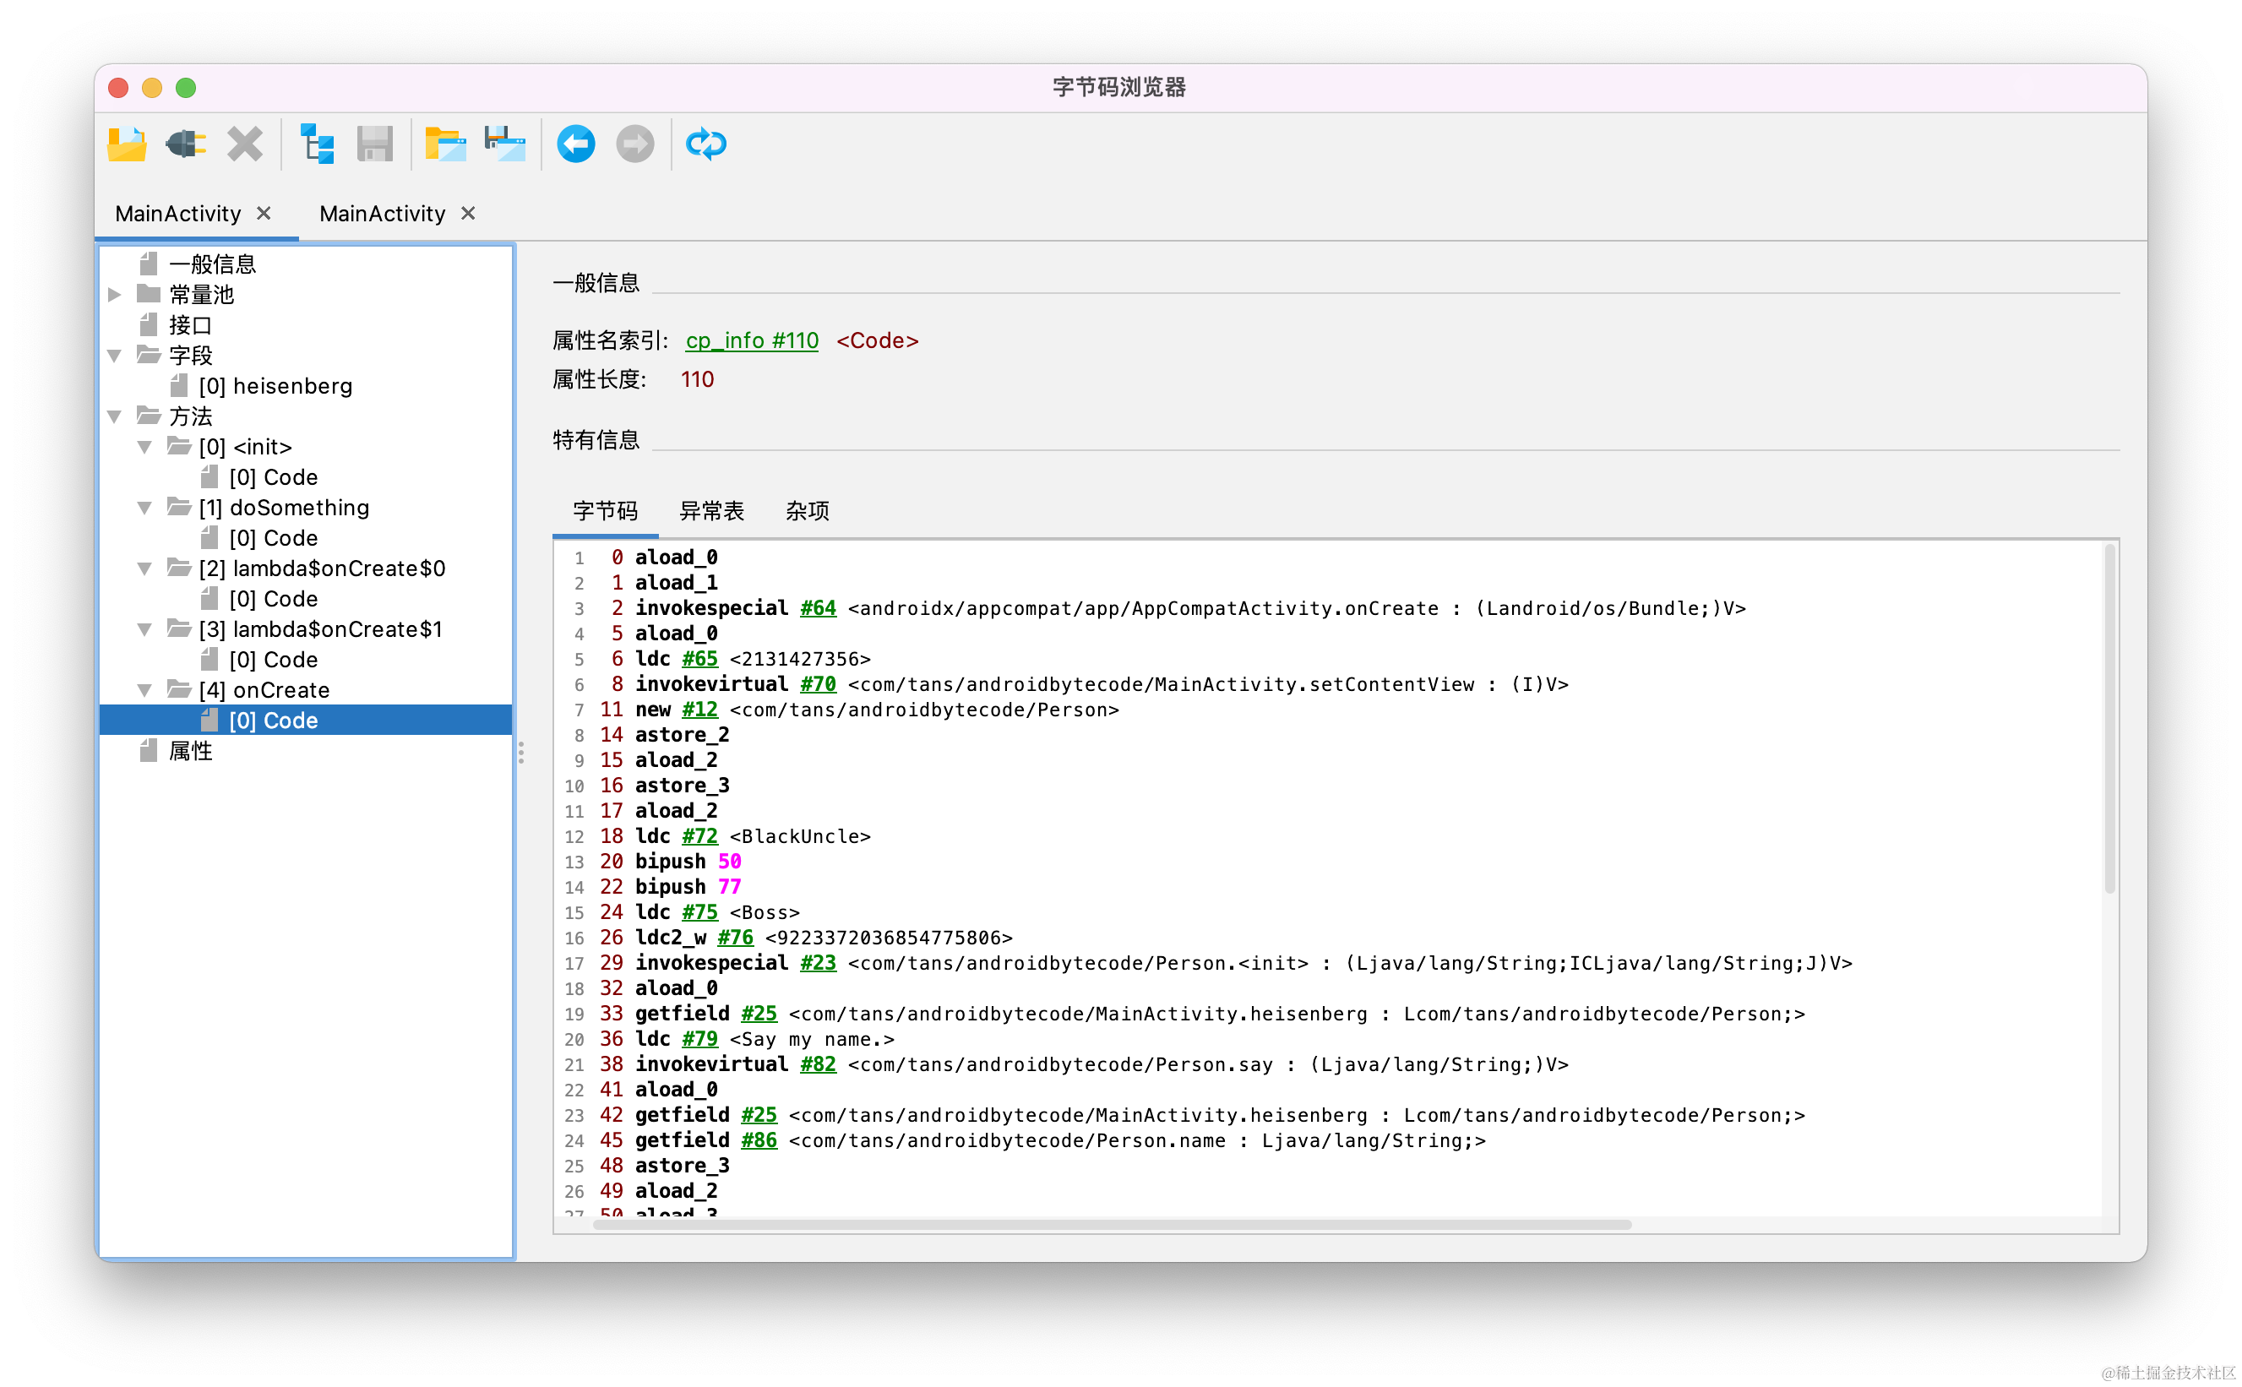
Task: Switch to the second MainActivity tab
Action: 383,214
